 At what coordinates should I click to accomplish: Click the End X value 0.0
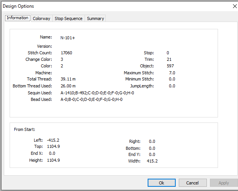pos(52,153)
